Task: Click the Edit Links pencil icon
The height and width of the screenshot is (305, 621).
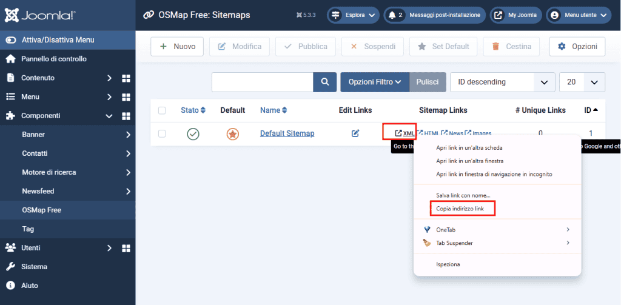Action: 355,133
